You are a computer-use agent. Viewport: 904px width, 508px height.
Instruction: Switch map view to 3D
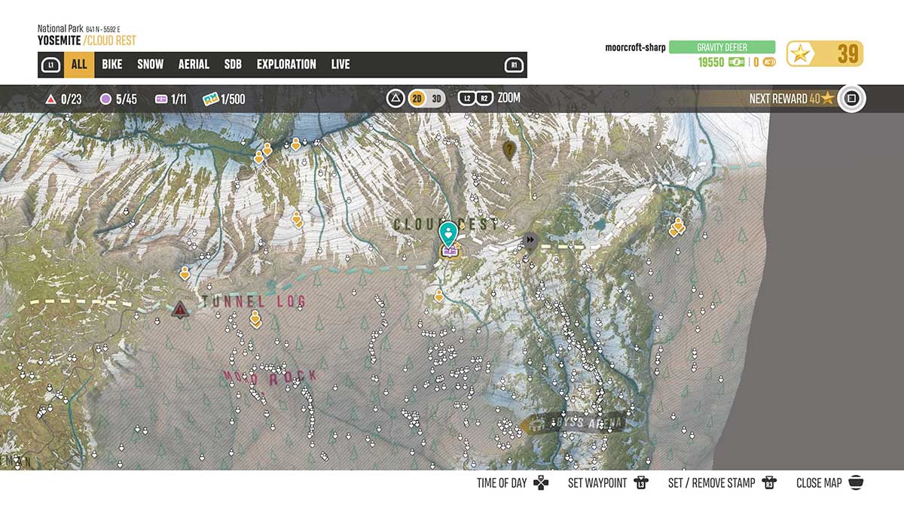pos(437,99)
